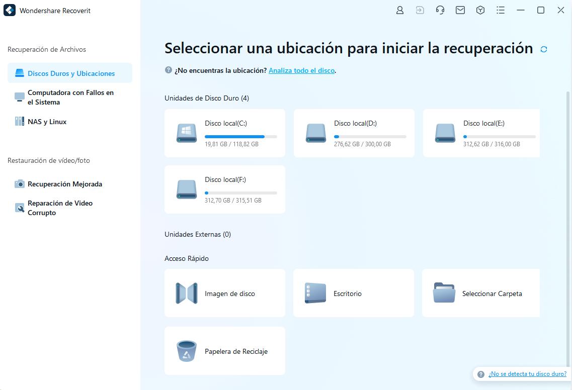Select Disco local(C:) drive
This screenshot has width=572, height=390.
coord(224,133)
